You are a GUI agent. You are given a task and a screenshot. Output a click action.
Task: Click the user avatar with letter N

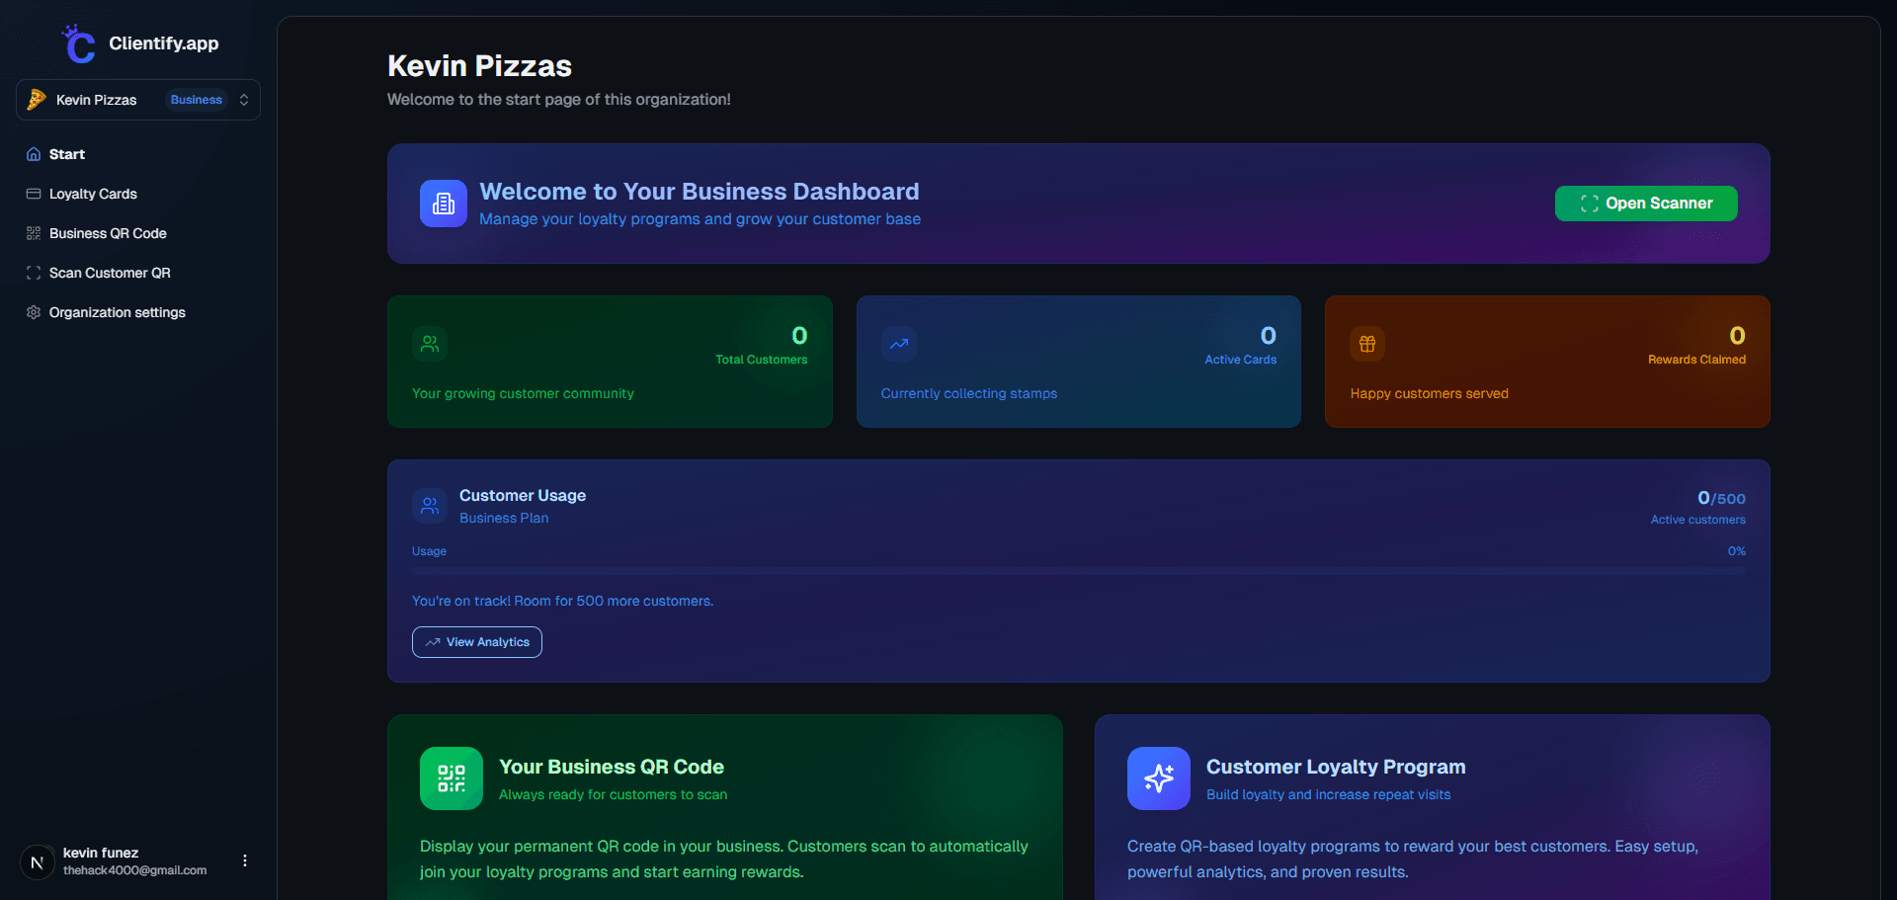(38, 862)
